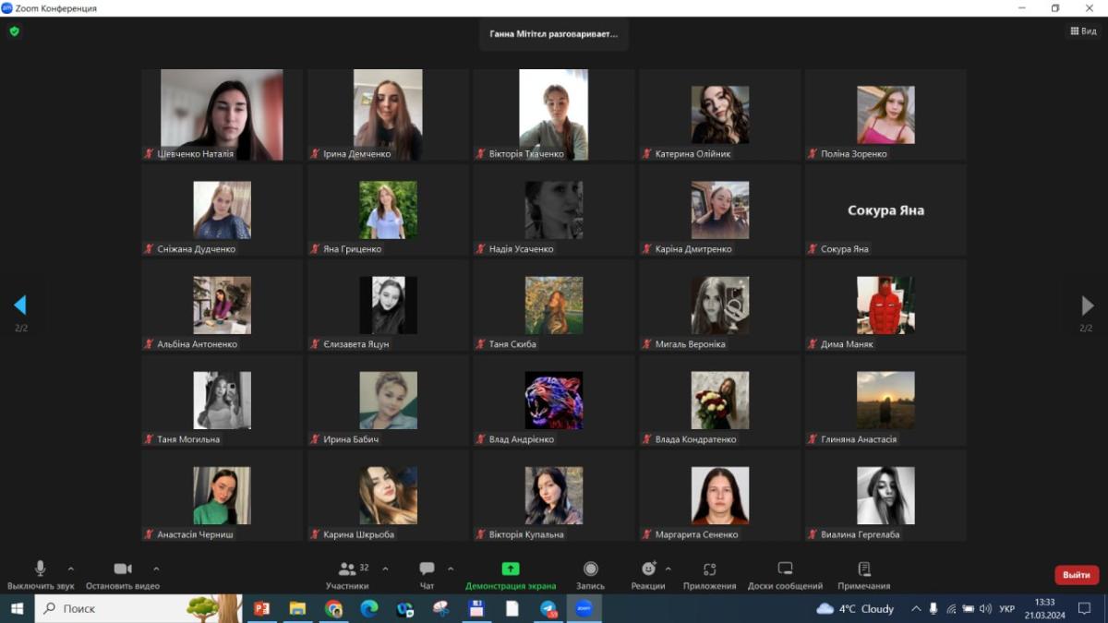This screenshot has width=1108, height=623.
Task: Open Reactions smiley icon
Action: point(648,569)
